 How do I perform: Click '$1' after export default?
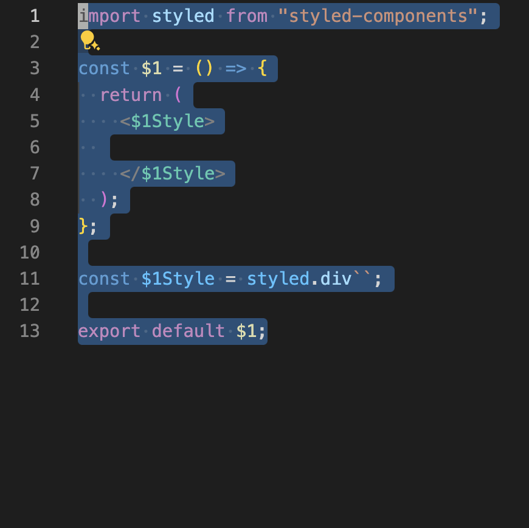pos(246,331)
